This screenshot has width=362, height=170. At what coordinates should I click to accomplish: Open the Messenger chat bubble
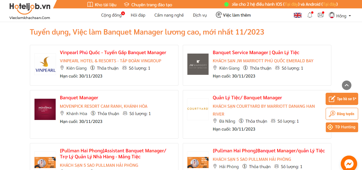(x=349, y=163)
